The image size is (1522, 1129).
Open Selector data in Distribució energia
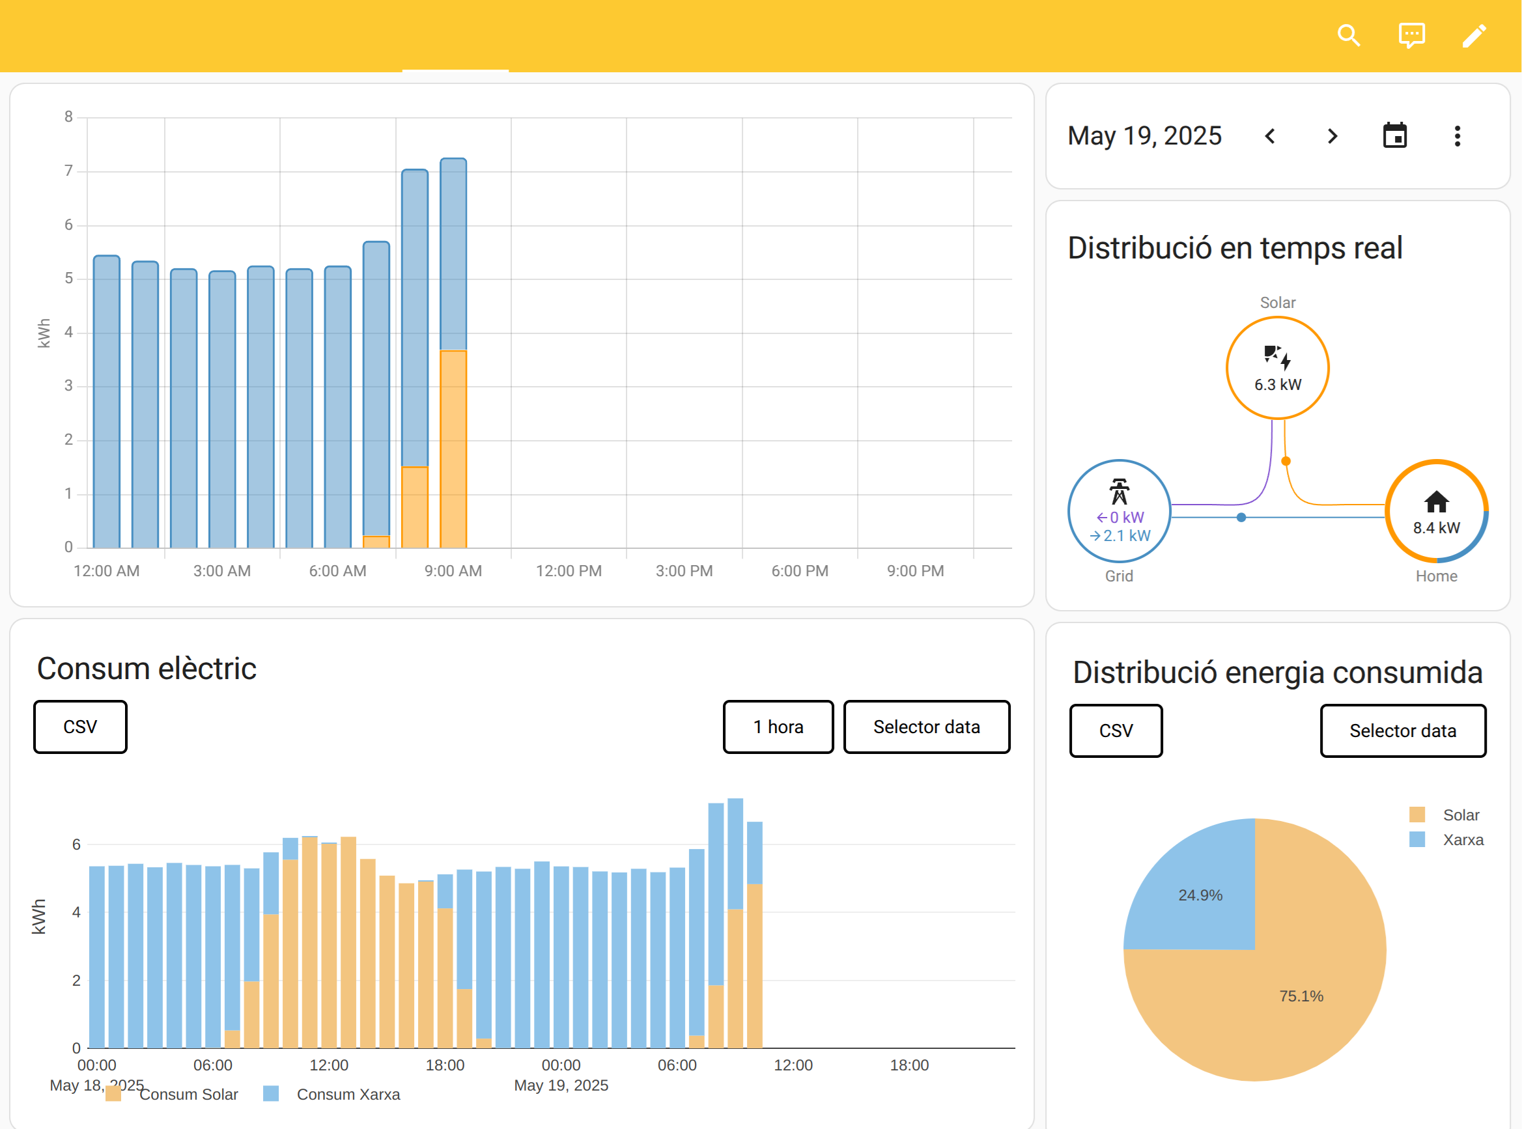point(1402,731)
